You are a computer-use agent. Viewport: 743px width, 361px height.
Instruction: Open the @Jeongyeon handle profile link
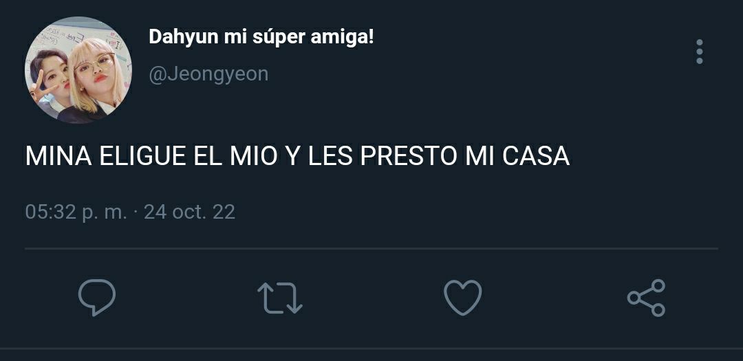(x=208, y=74)
